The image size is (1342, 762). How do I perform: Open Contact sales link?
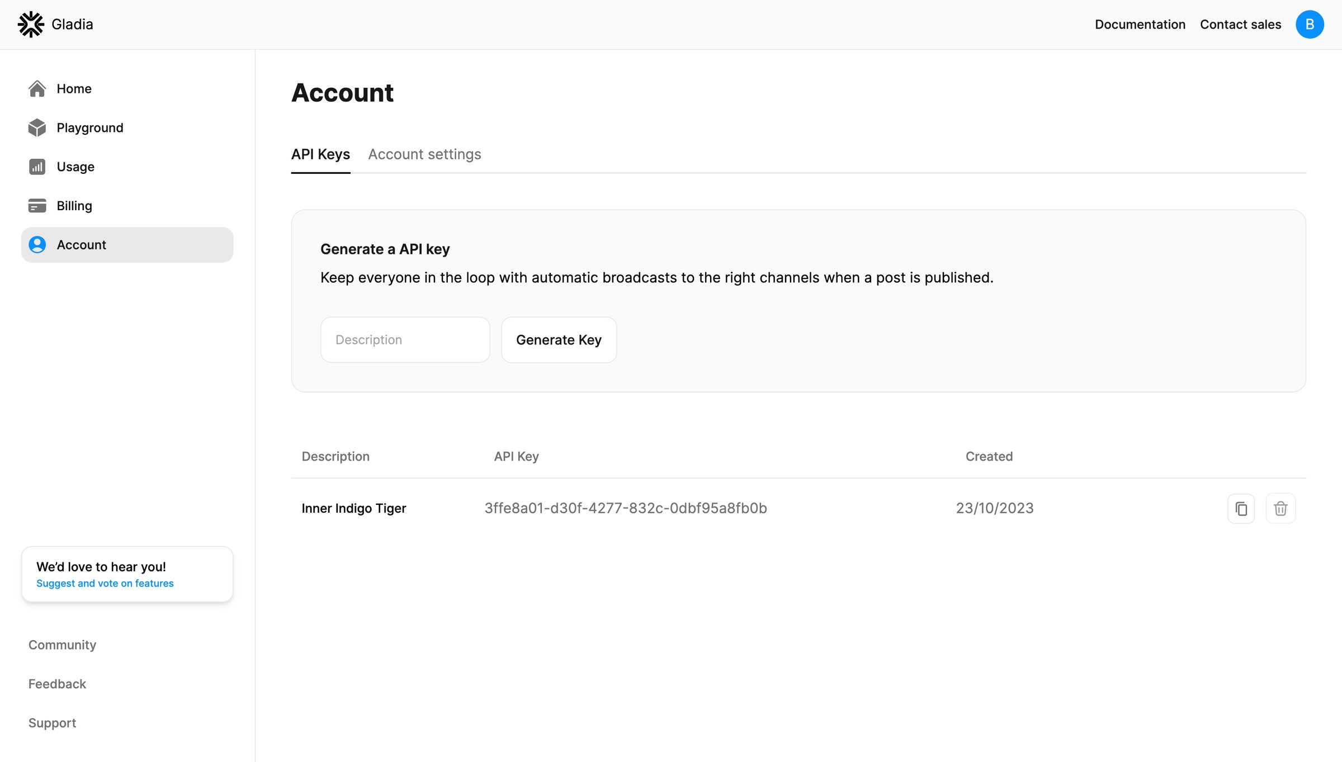1240,24
